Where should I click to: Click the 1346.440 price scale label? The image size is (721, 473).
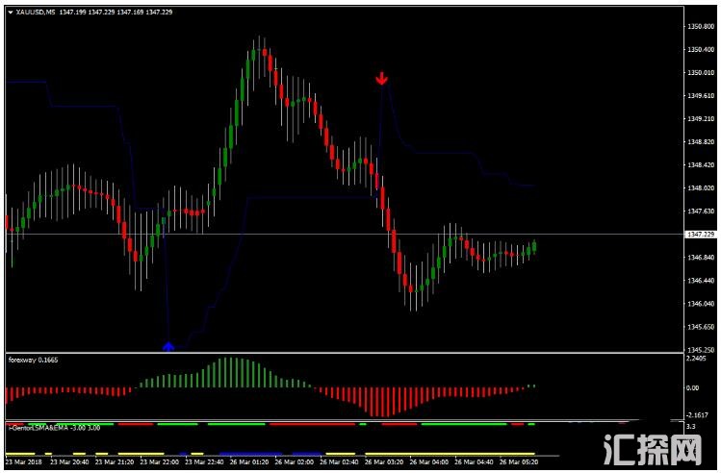701,280
